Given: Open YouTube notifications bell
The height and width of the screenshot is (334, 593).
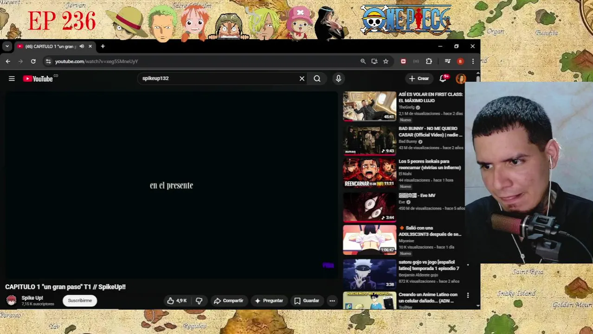Looking at the screenshot, I should 443,78.
